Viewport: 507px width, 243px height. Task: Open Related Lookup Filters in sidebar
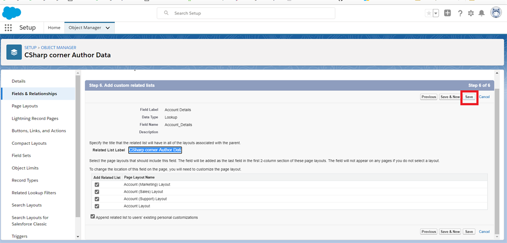34,193
